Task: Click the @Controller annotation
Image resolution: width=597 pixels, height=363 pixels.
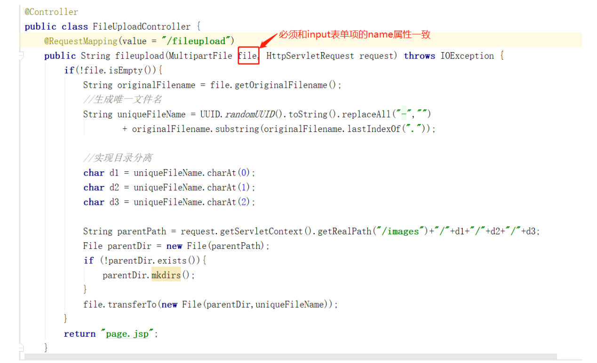Action: coord(51,12)
